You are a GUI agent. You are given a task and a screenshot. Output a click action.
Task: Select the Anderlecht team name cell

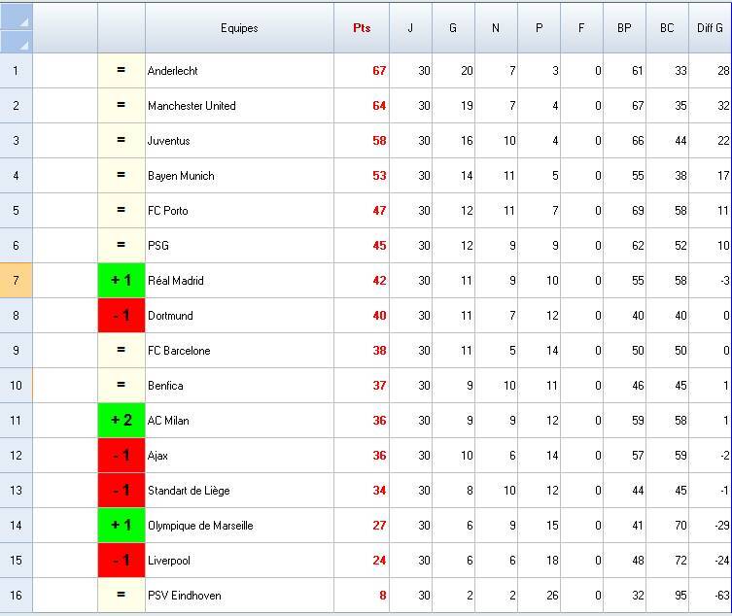[x=239, y=71]
